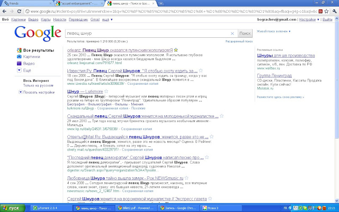Open the Переводчик top navigation link
Image resolution: width=339 pixels, height=212 pixels.
(78, 20)
